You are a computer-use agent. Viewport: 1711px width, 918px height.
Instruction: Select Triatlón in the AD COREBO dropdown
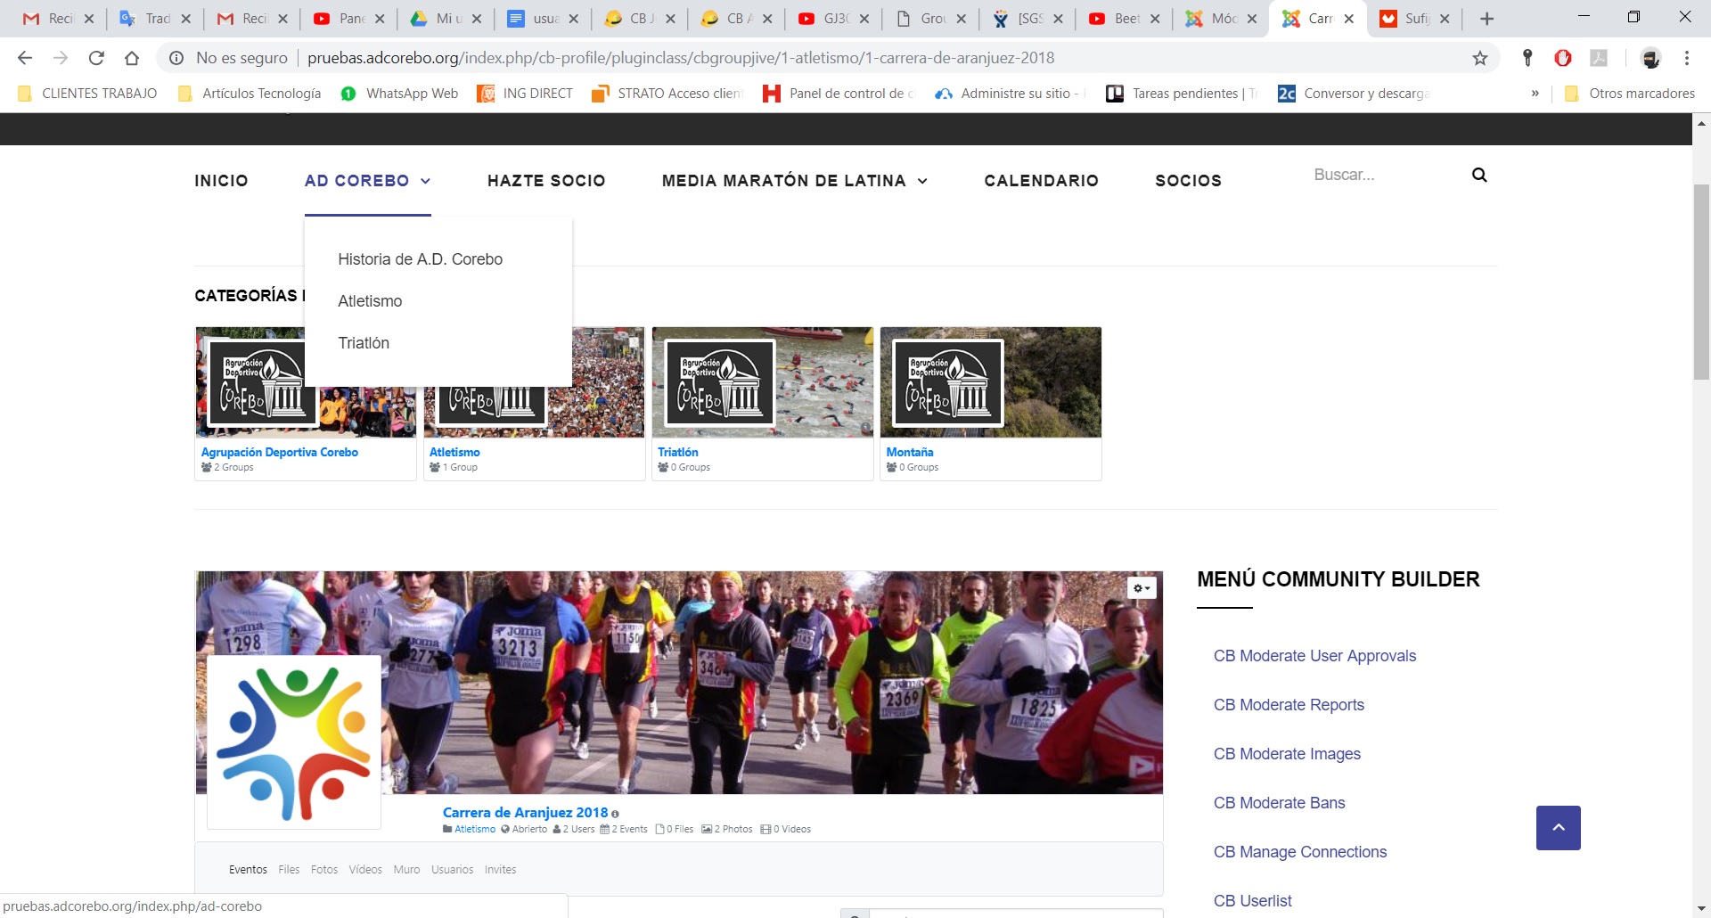tap(364, 343)
